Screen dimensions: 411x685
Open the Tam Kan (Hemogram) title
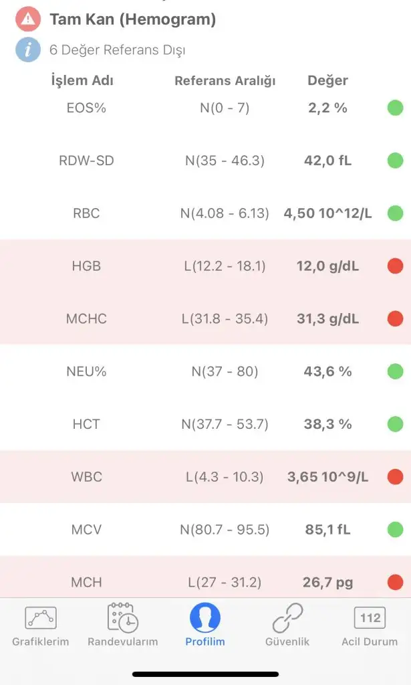pos(132,19)
